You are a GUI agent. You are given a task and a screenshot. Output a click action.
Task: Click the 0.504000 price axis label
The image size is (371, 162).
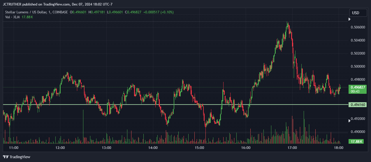[358, 40]
